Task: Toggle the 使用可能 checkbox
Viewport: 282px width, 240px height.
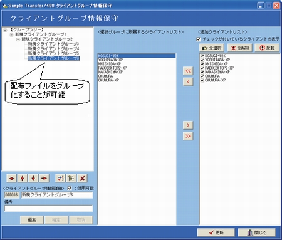Action: pos(70,189)
